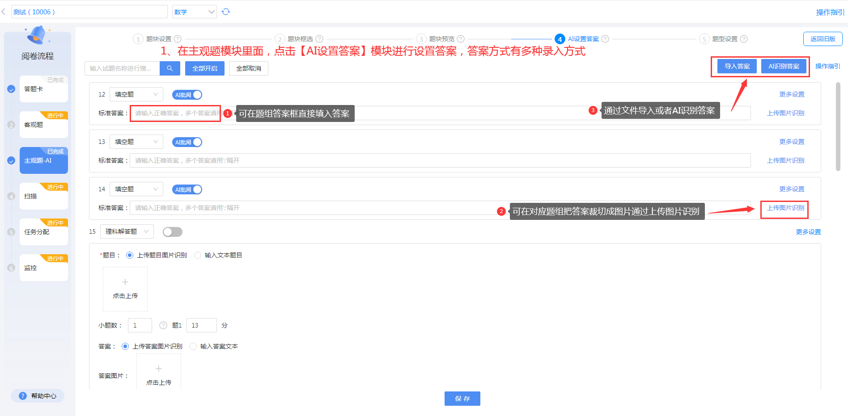Open the 理科解答题 type dropdown
The height and width of the screenshot is (416, 848).
pos(127,231)
